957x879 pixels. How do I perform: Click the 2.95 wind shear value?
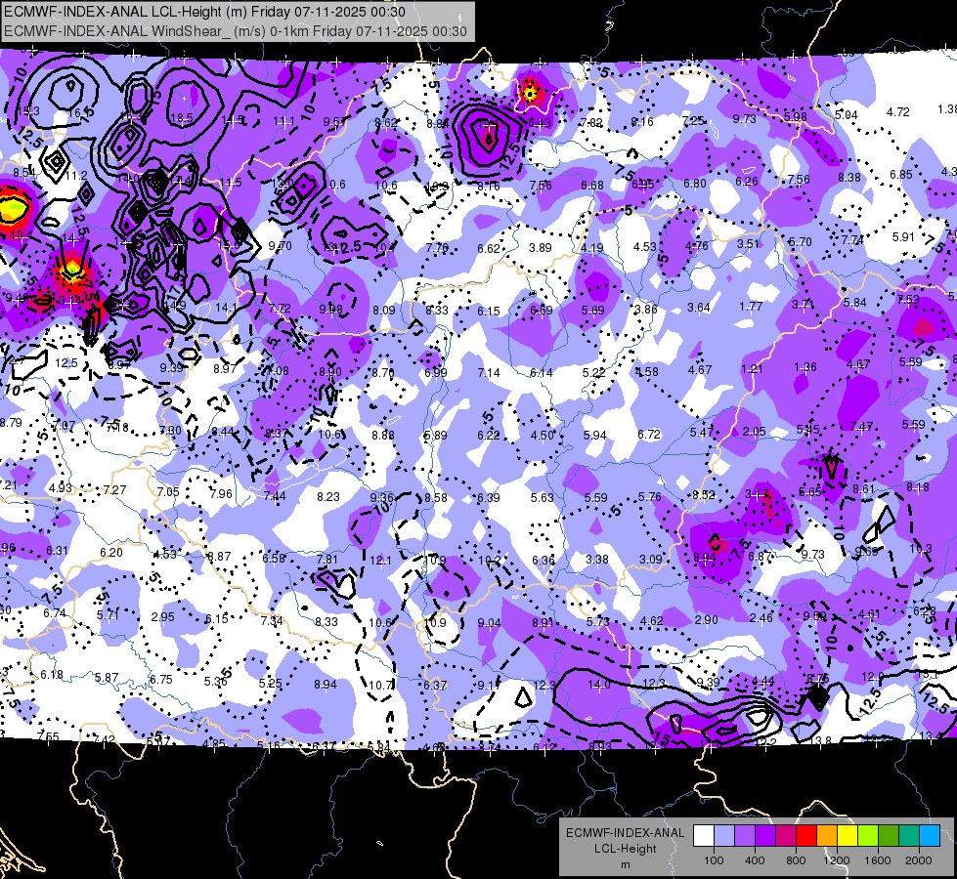[x=163, y=616]
